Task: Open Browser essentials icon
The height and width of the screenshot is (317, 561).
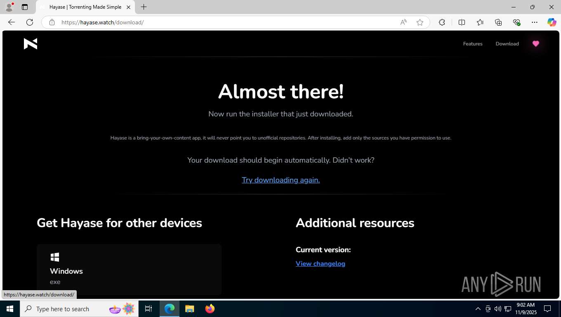Action: (516, 22)
